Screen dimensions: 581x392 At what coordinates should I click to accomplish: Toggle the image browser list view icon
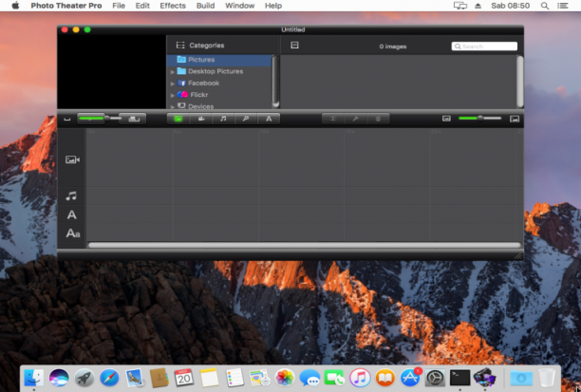294,46
